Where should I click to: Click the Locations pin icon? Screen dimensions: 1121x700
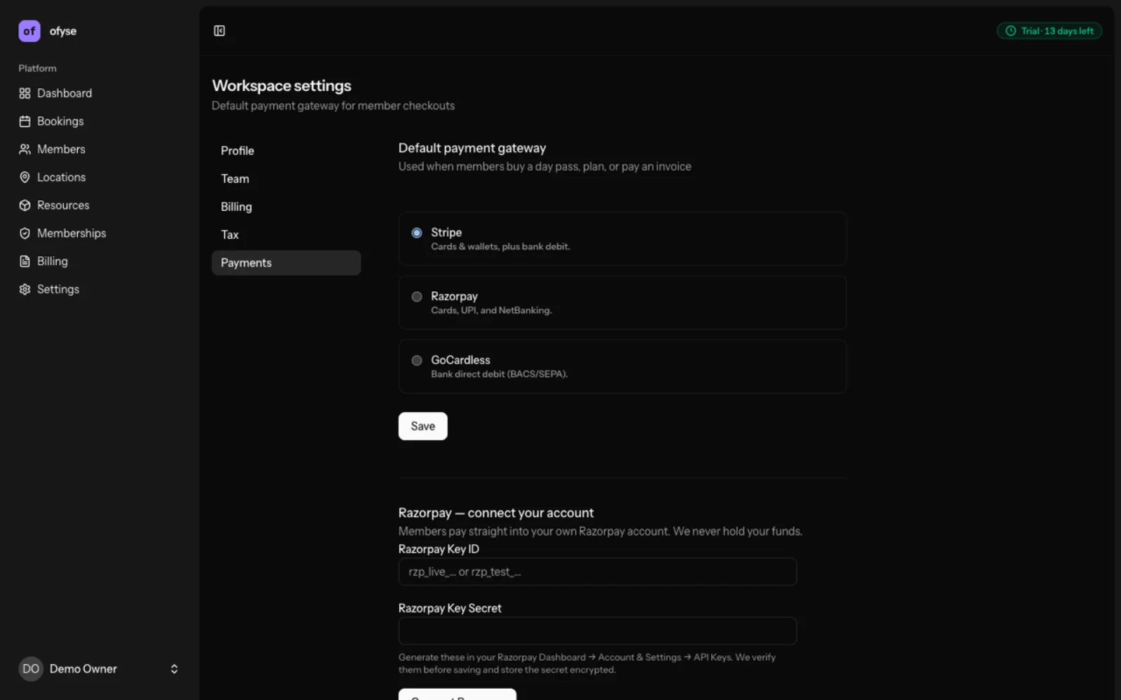25,177
